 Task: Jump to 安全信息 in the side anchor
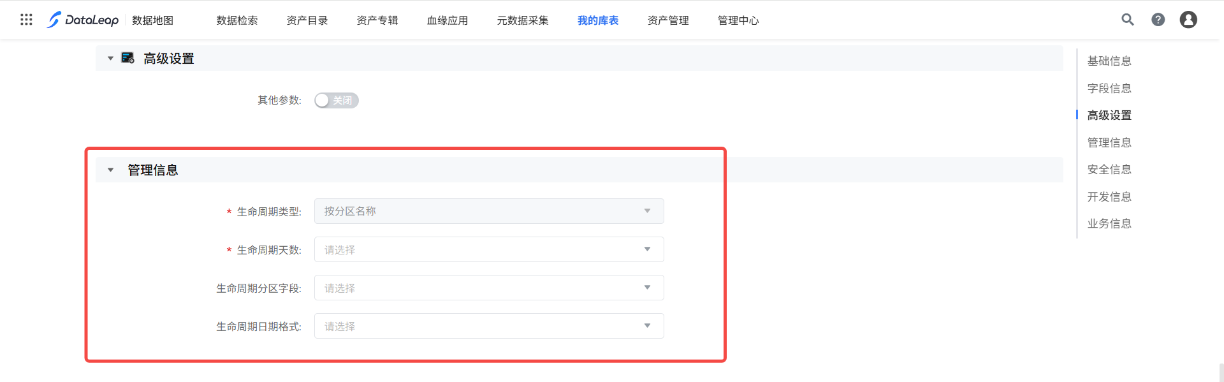pyautogui.click(x=1109, y=169)
